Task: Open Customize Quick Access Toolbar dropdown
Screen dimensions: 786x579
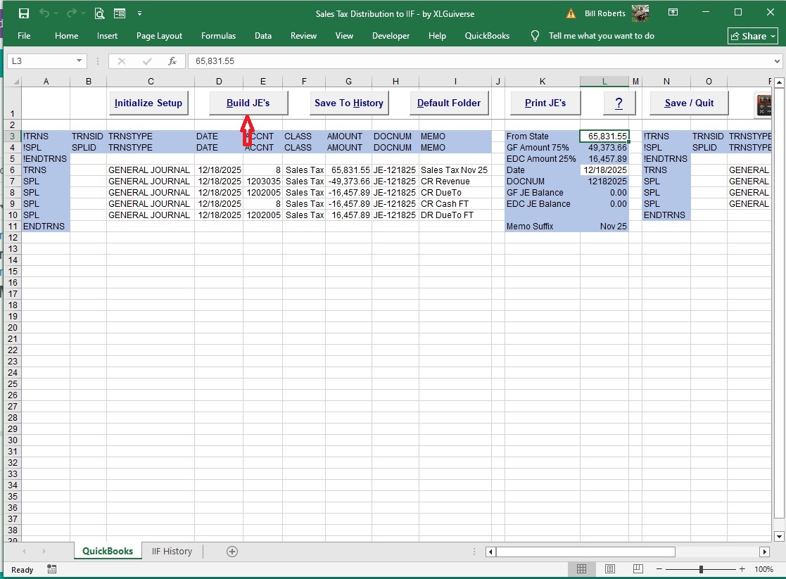Action: (x=139, y=13)
